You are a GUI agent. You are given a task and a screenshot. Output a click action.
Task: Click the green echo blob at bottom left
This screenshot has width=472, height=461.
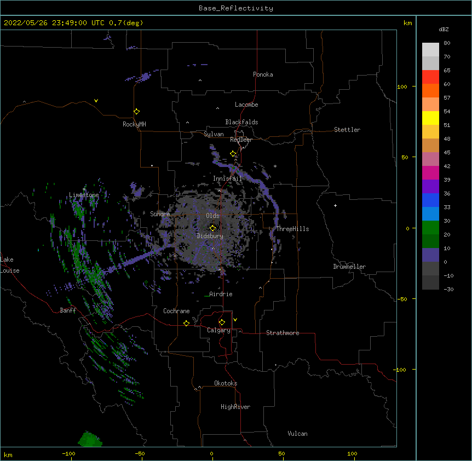[90, 439]
